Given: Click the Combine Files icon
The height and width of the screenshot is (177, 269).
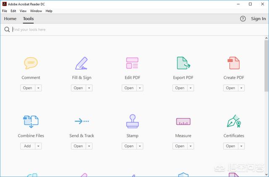Looking at the screenshot, I should [31, 122].
